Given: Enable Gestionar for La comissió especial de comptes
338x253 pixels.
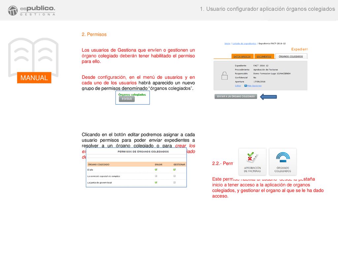Looking at the screenshot, I should [174, 176].
